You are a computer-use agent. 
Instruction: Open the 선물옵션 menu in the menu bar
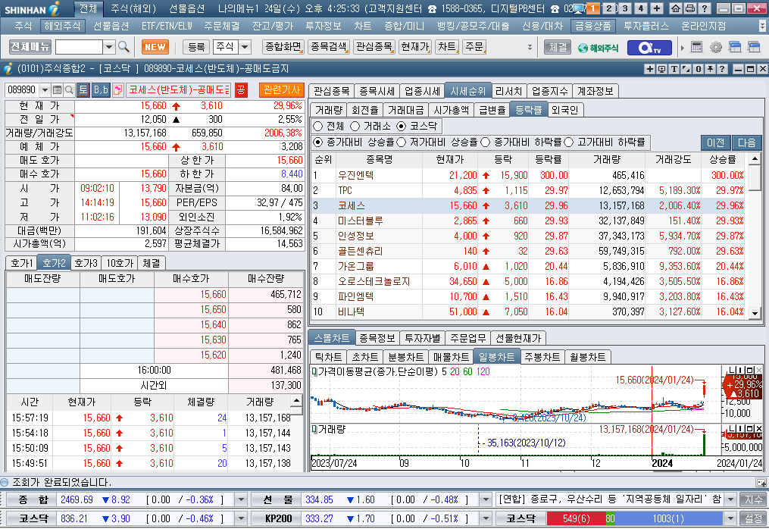click(x=111, y=26)
